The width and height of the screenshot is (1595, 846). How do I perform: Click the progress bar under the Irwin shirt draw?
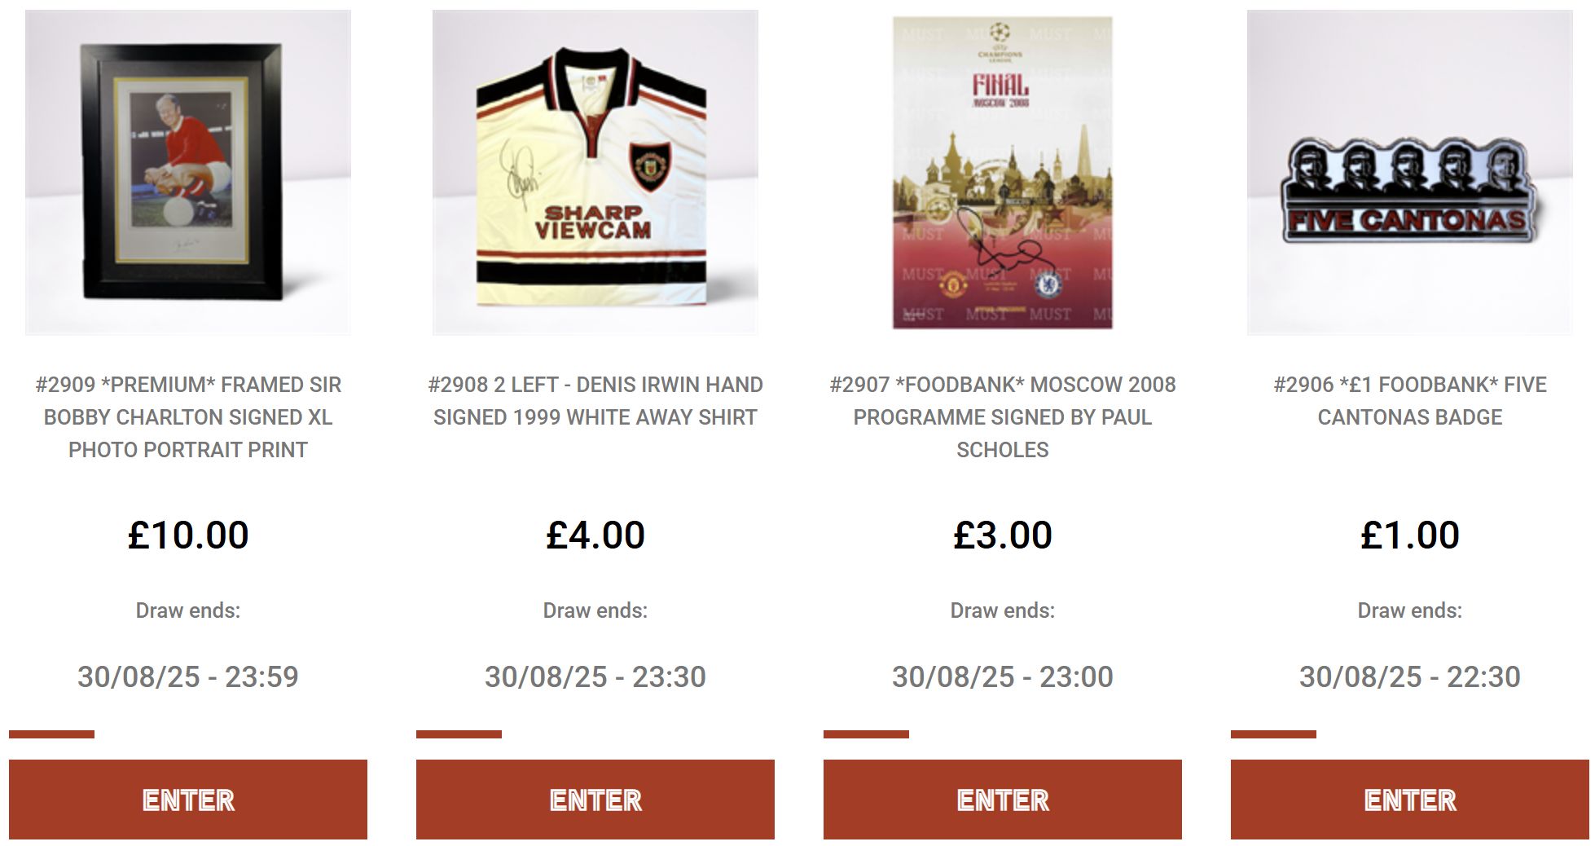(595, 734)
